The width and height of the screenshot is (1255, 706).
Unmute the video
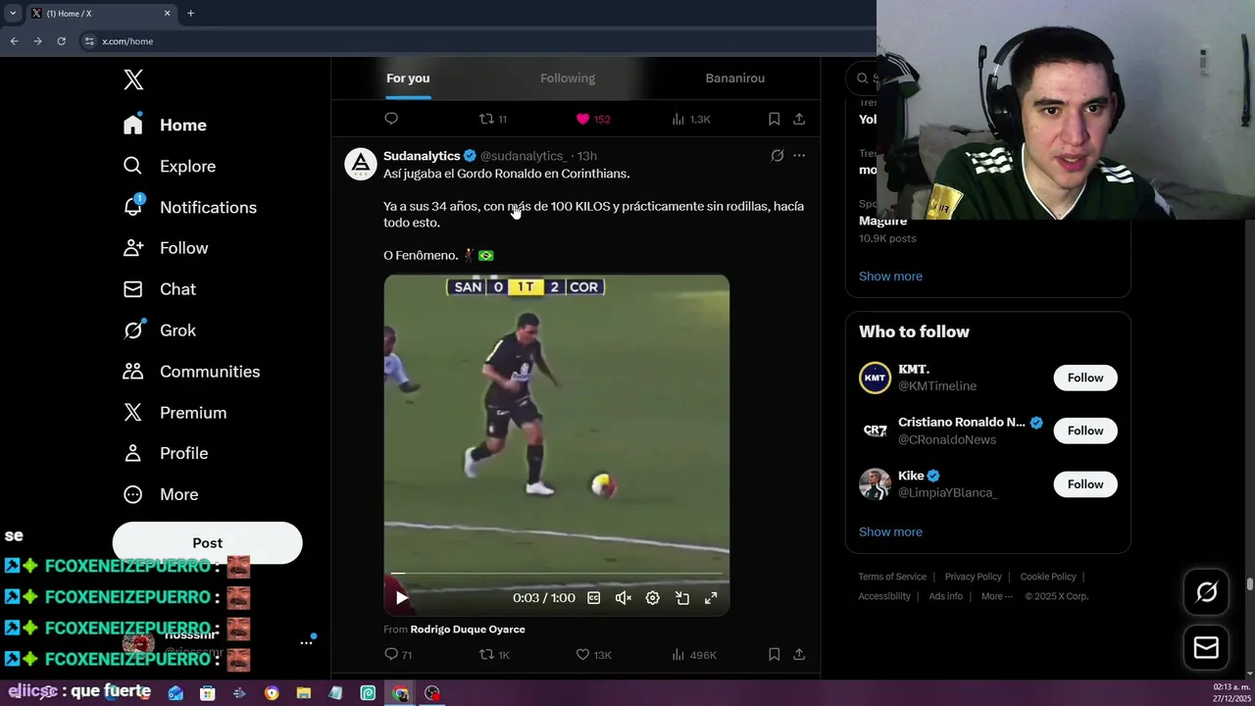[x=624, y=597]
